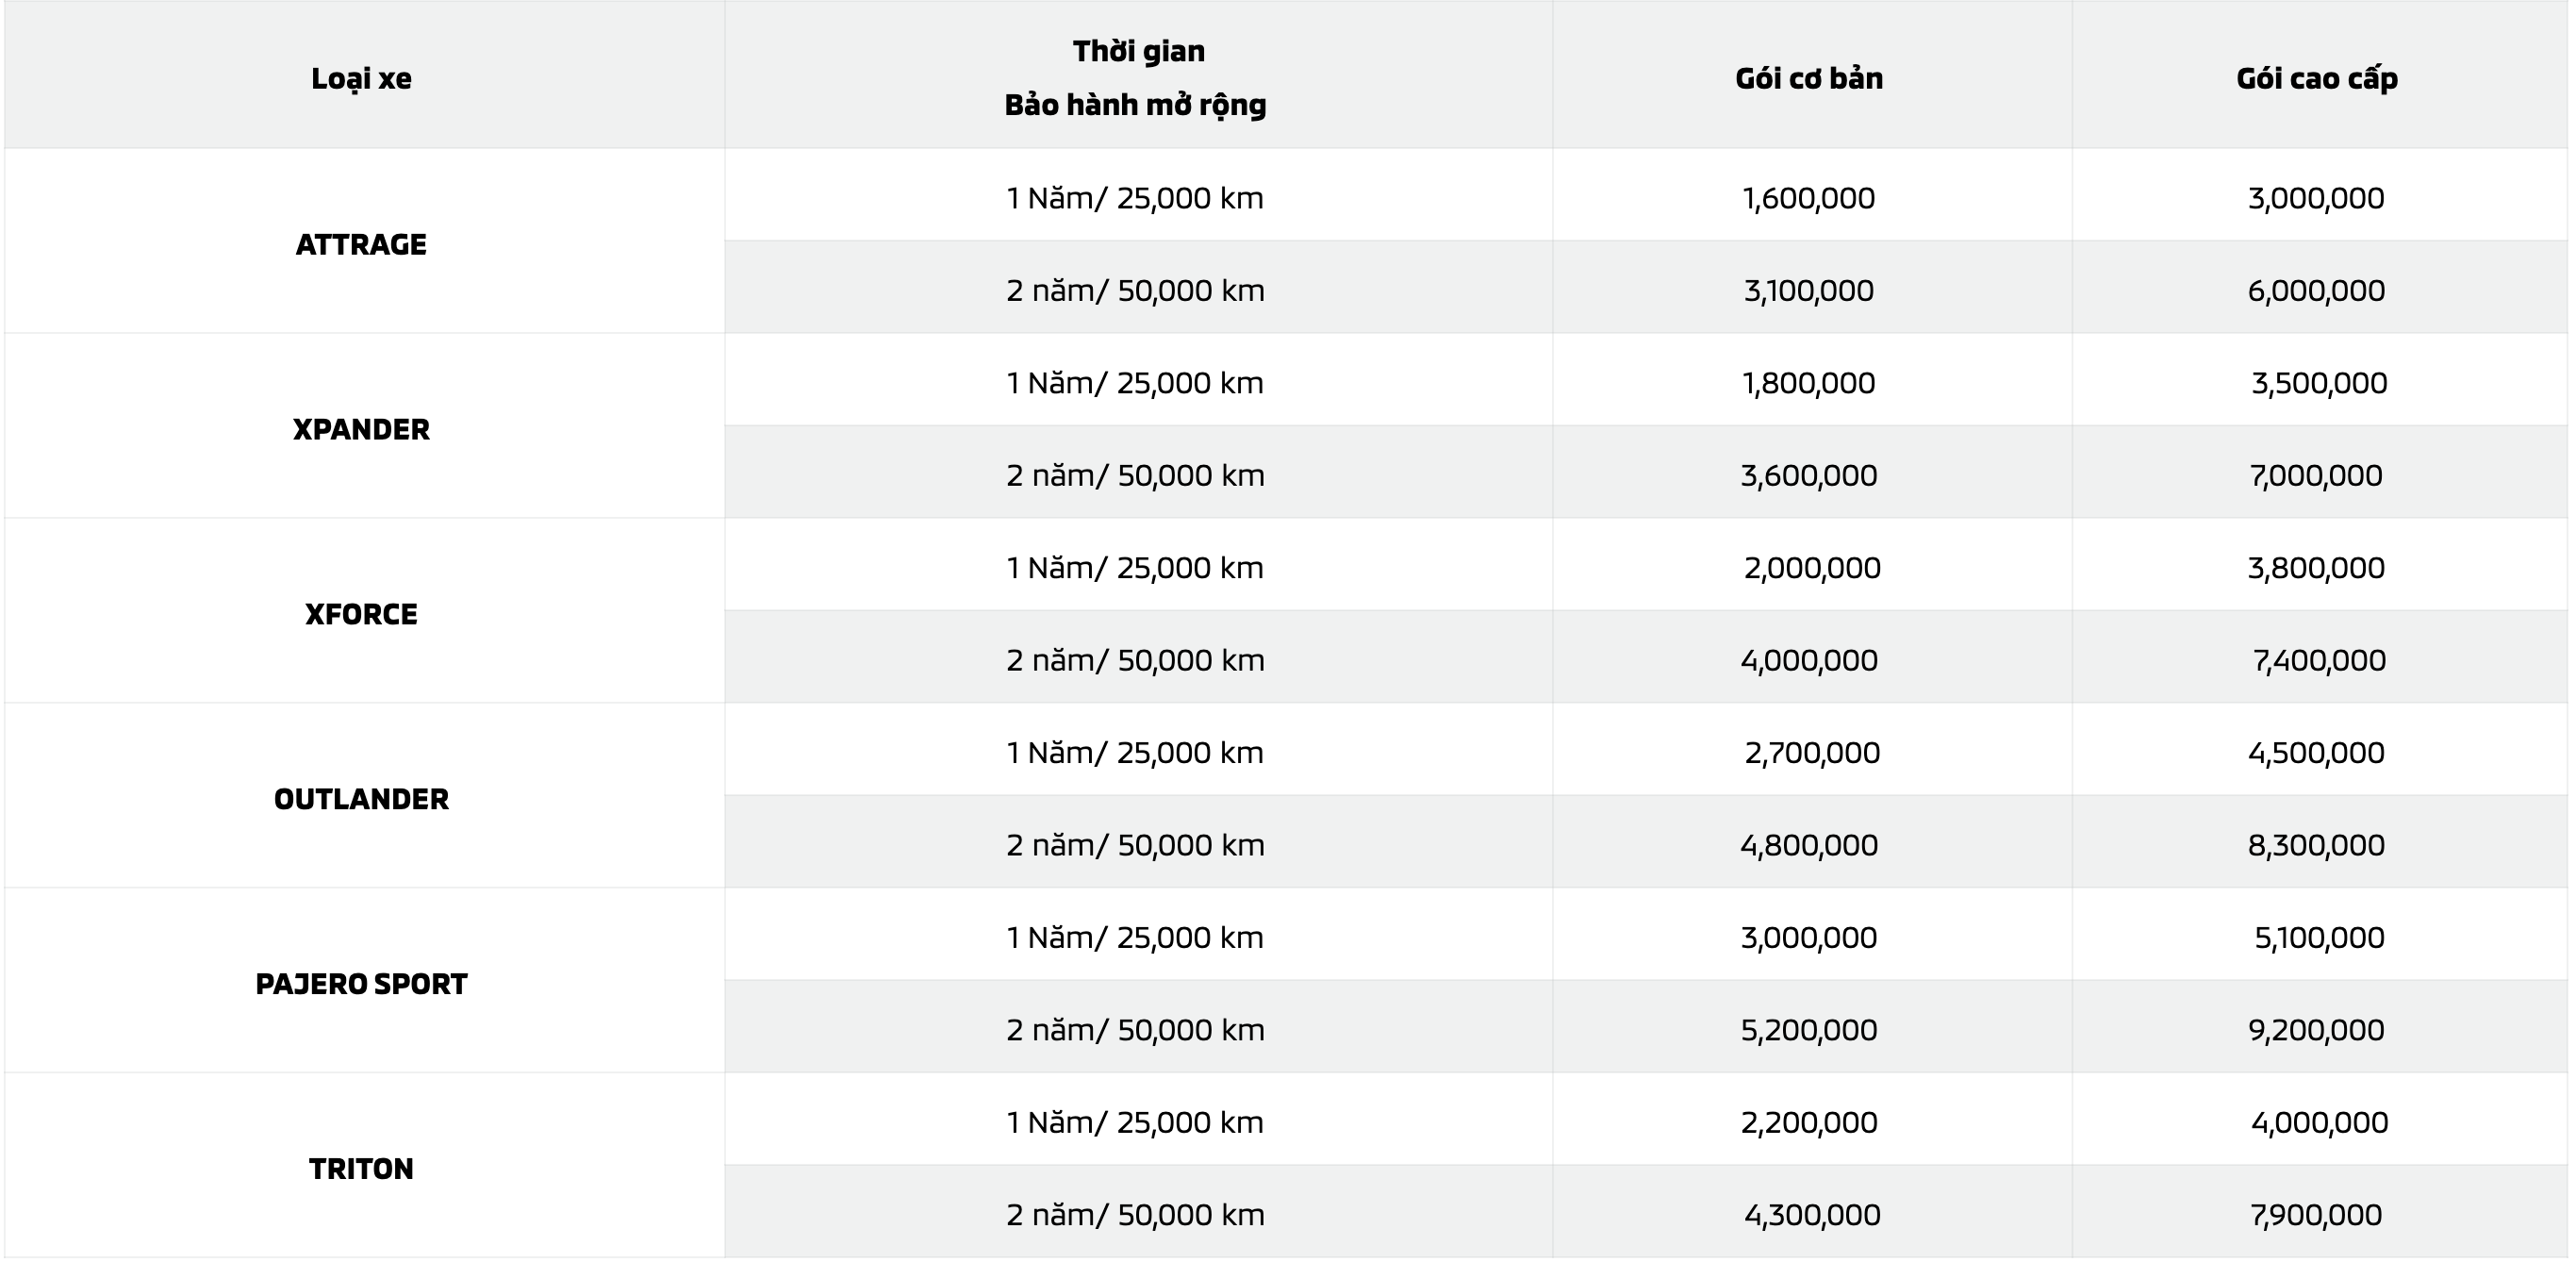Select the 2,700,000 basic price for OUTLANDER
The image size is (2576, 1262).
click(1812, 753)
